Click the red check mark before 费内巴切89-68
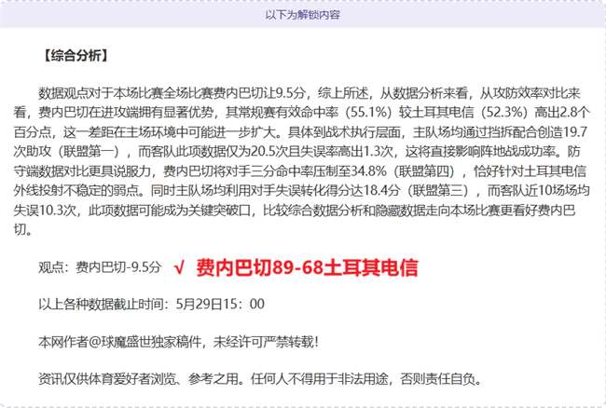606x408 pixels. [179, 268]
